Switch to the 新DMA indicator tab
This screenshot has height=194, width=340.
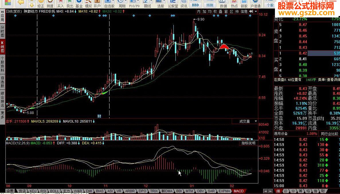[167, 191]
